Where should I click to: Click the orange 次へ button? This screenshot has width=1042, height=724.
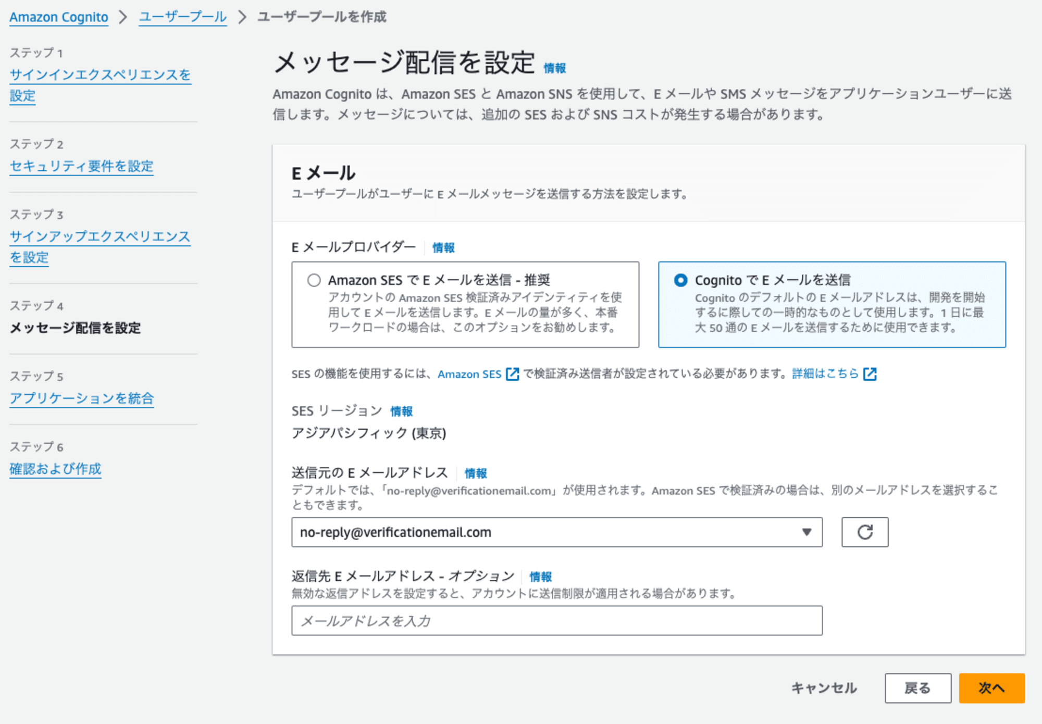coord(991,688)
